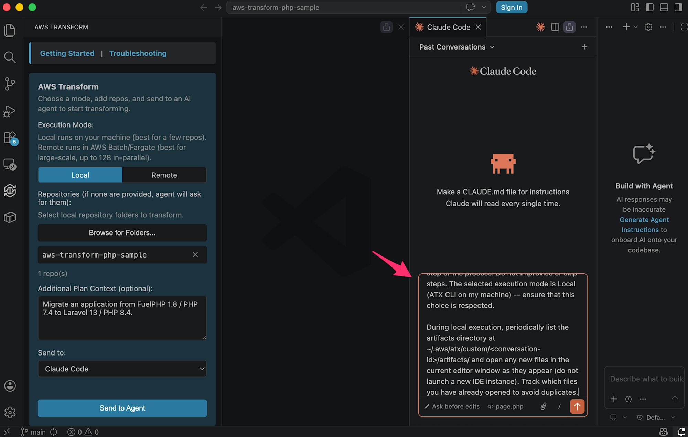Switch execution mode to Remote
This screenshot has height=437, width=688.
(x=164, y=175)
